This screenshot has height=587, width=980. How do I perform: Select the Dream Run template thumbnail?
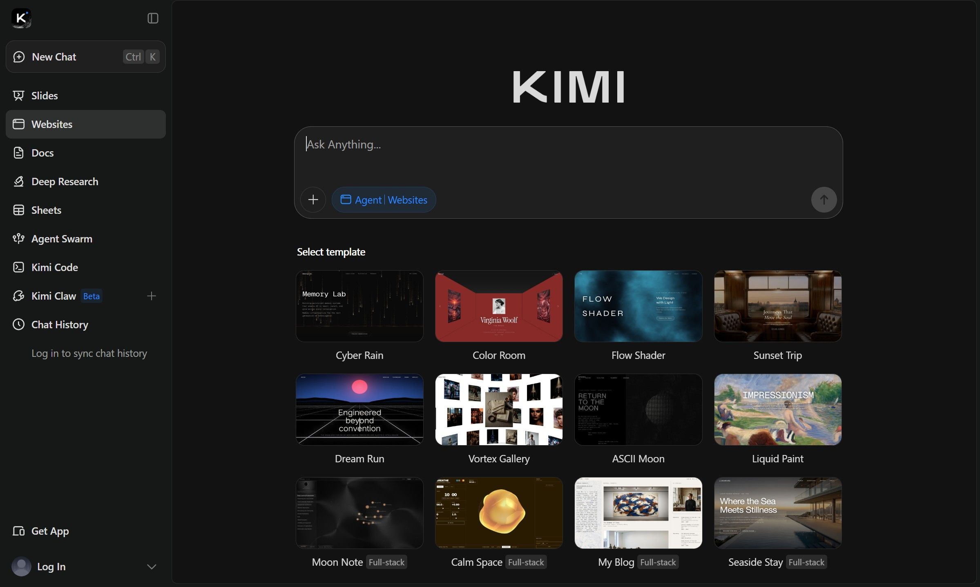tap(359, 410)
